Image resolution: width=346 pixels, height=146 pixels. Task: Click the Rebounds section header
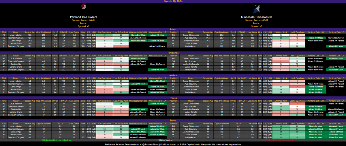click(x=173, y=52)
